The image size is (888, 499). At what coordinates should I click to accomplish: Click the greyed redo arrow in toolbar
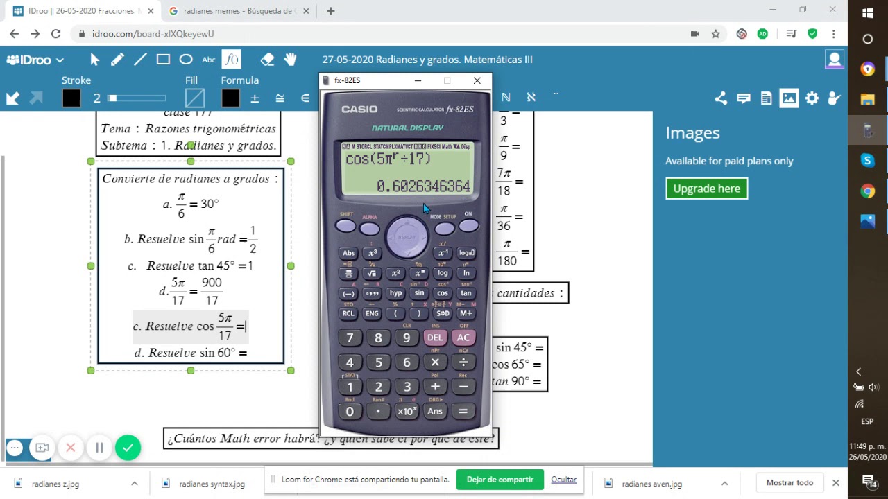pos(36,98)
